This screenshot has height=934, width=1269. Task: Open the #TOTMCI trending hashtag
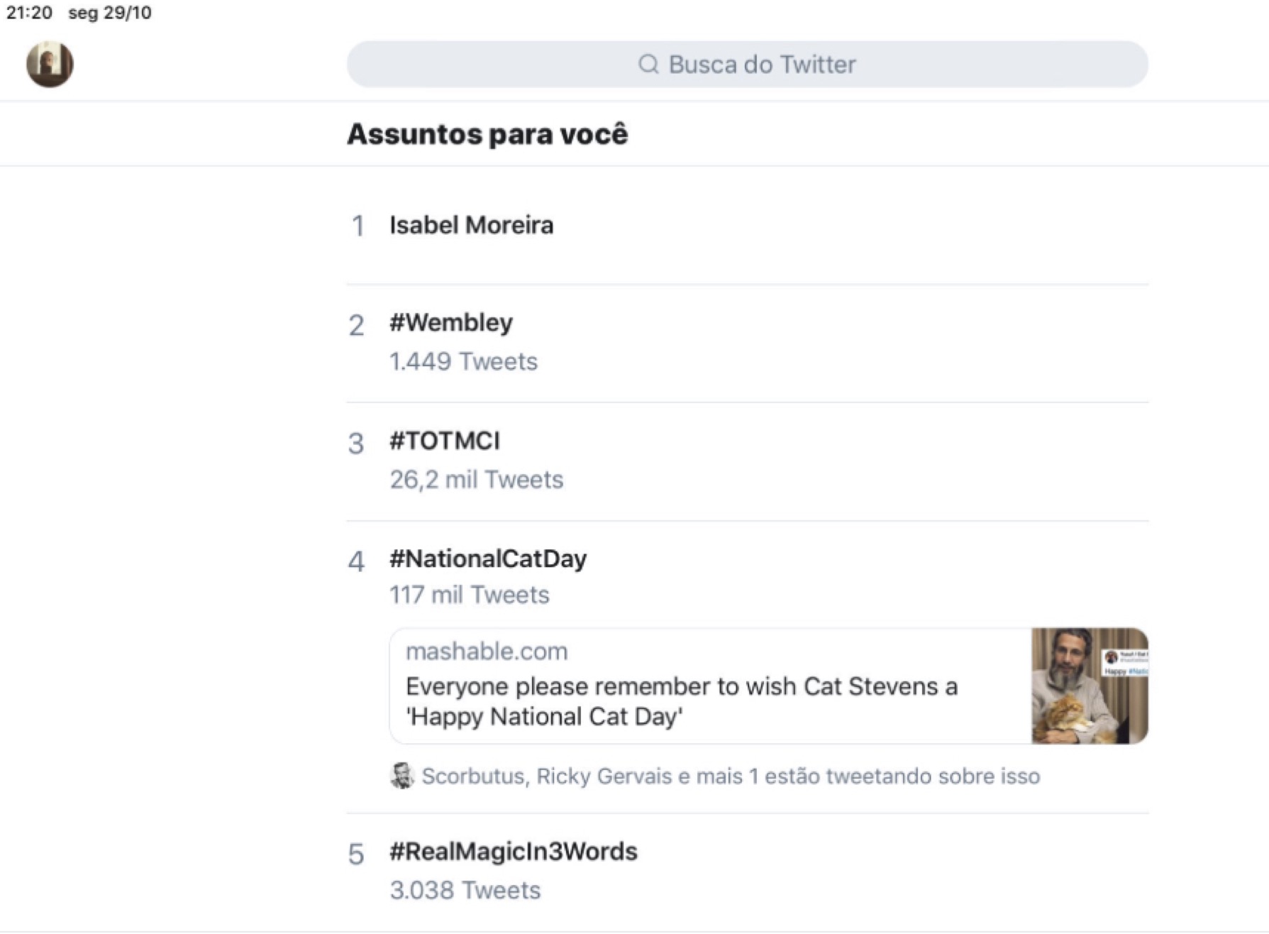[x=445, y=441]
